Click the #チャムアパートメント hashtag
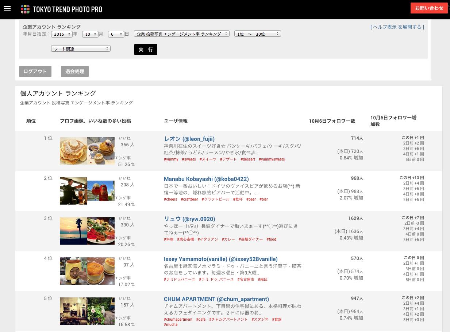450x332 pixels. (x=228, y=320)
